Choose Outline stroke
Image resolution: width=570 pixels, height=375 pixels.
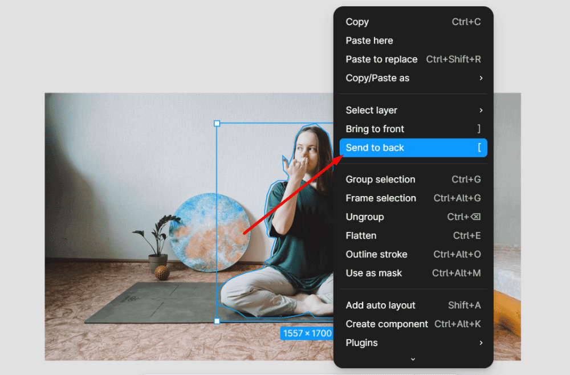pos(413,254)
